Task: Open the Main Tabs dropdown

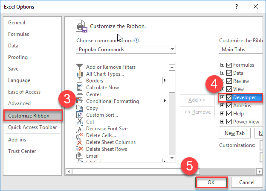Action: pos(241,50)
